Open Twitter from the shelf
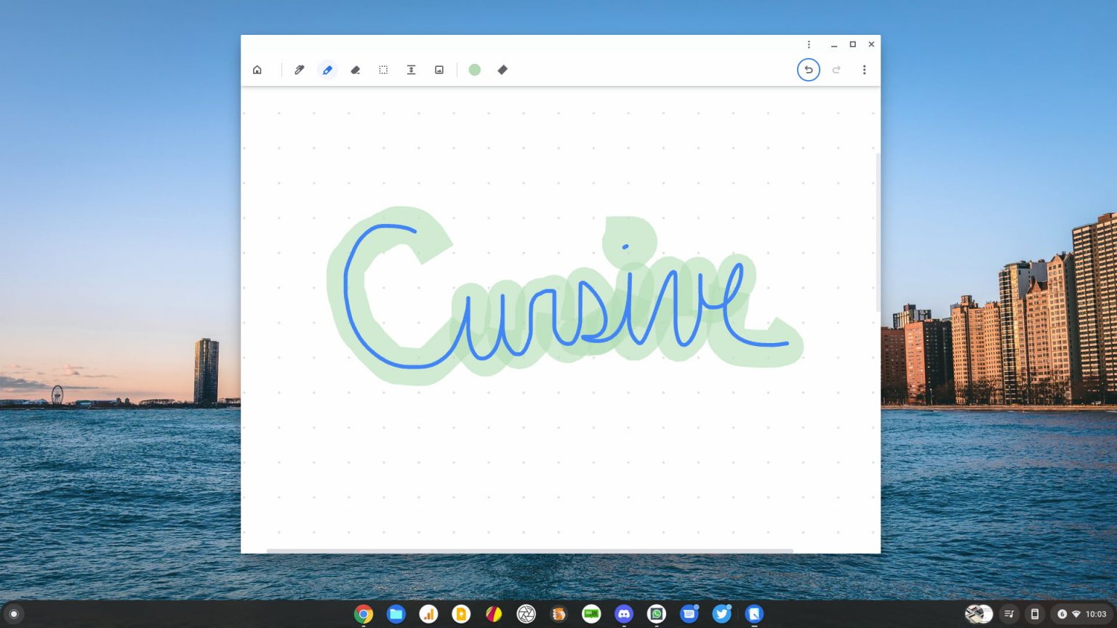Screen dimensions: 1117x628 click(721, 614)
